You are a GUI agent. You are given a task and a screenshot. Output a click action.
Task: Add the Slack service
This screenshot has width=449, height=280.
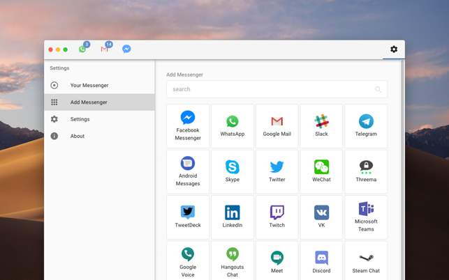tap(321, 126)
